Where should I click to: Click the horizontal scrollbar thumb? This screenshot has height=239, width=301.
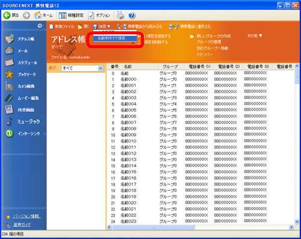(154, 227)
